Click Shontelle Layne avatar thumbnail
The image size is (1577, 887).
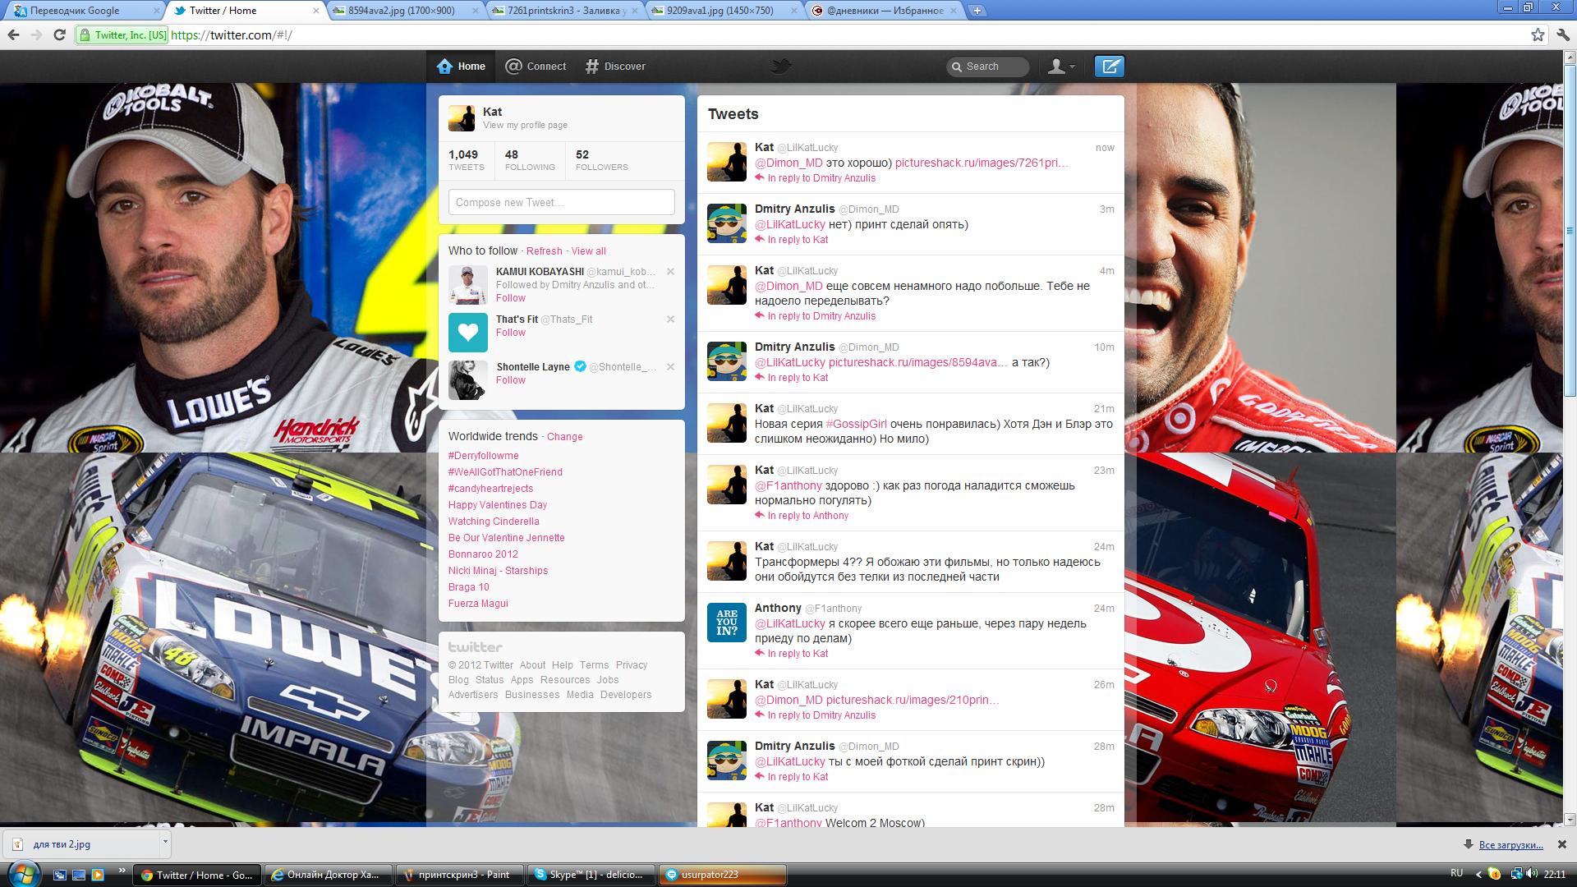468,380
